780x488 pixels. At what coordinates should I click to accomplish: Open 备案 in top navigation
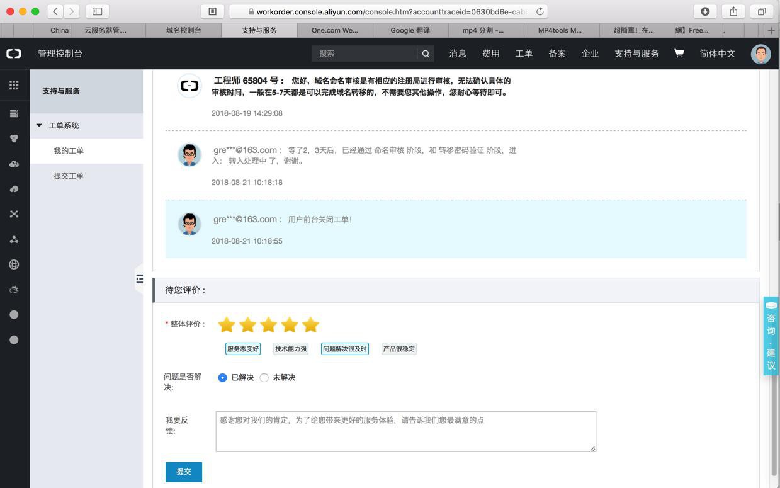pos(557,54)
